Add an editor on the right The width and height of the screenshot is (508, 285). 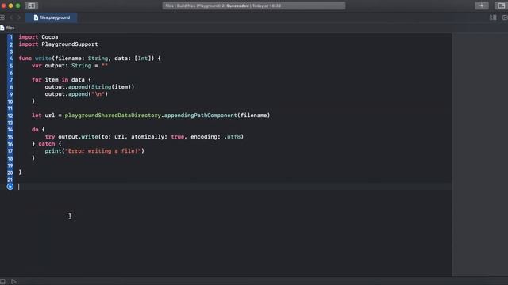(x=505, y=17)
